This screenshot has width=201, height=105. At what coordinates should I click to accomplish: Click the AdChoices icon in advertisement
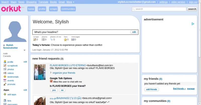click(x=193, y=24)
